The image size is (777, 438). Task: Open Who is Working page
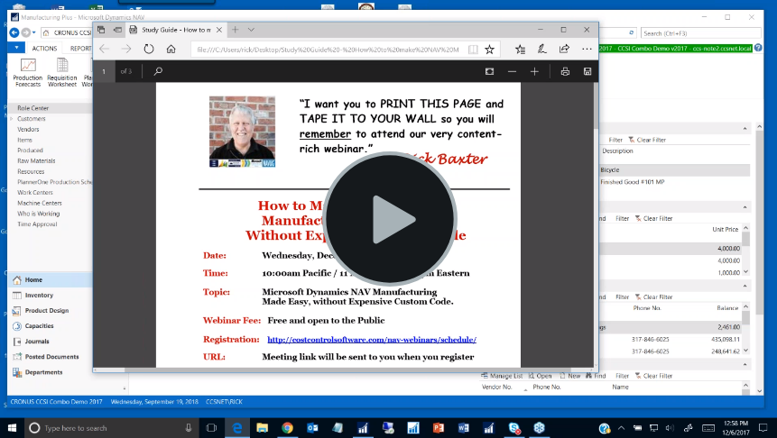pyautogui.click(x=38, y=214)
